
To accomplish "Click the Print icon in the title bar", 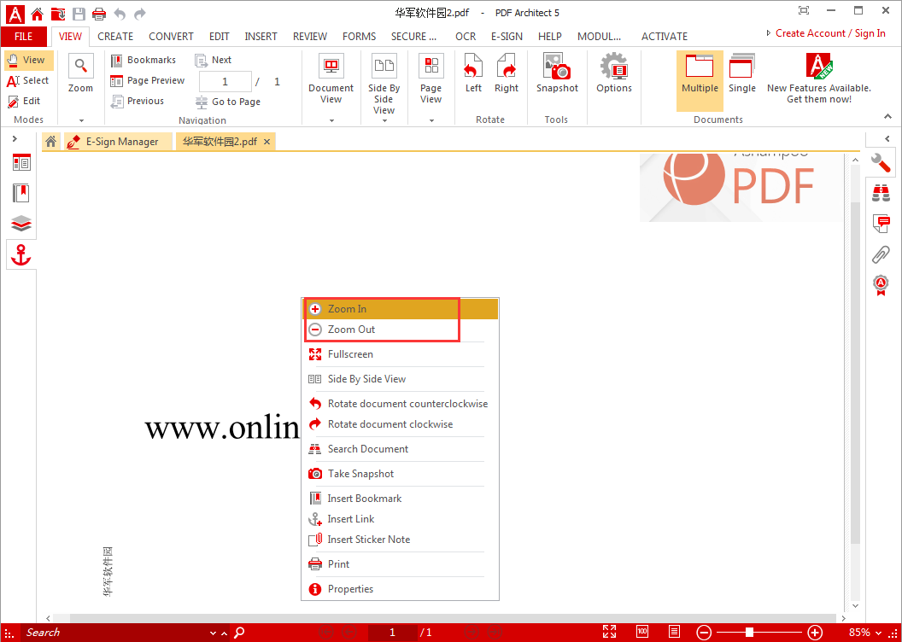I will (x=100, y=13).
